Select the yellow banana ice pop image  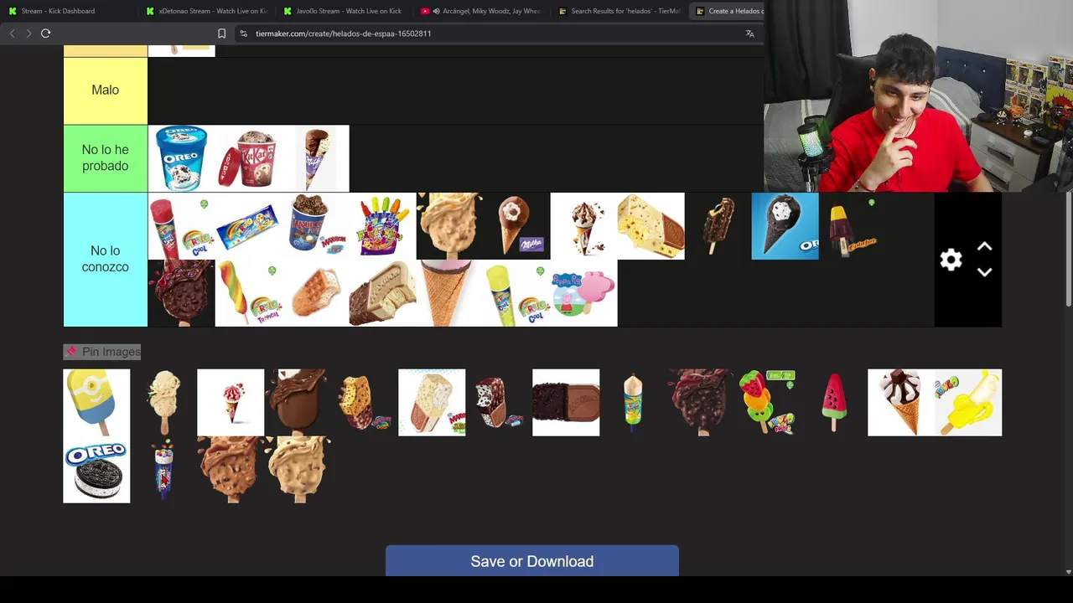968,402
